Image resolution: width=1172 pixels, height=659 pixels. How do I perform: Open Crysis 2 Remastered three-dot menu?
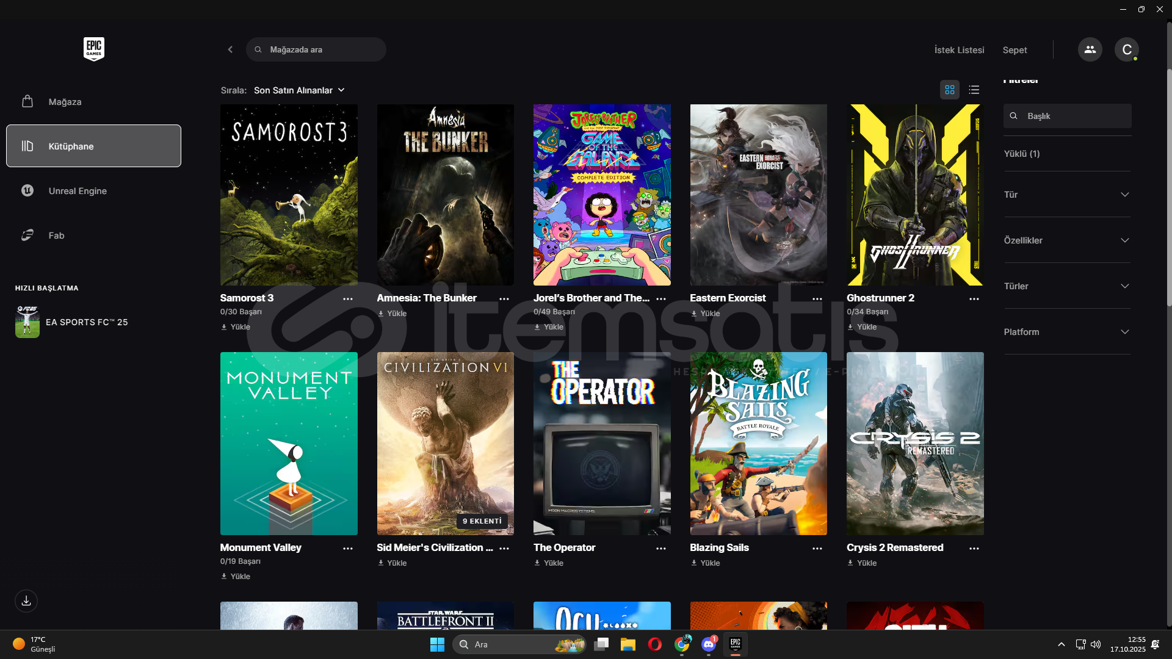click(x=974, y=549)
